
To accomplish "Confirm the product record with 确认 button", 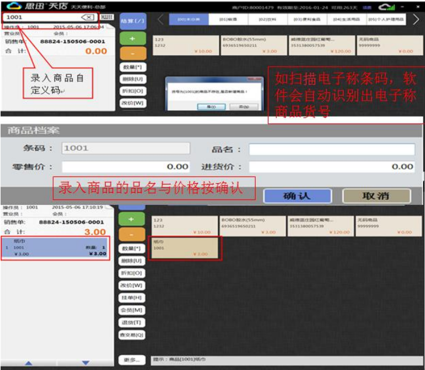I will [x=297, y=196].
